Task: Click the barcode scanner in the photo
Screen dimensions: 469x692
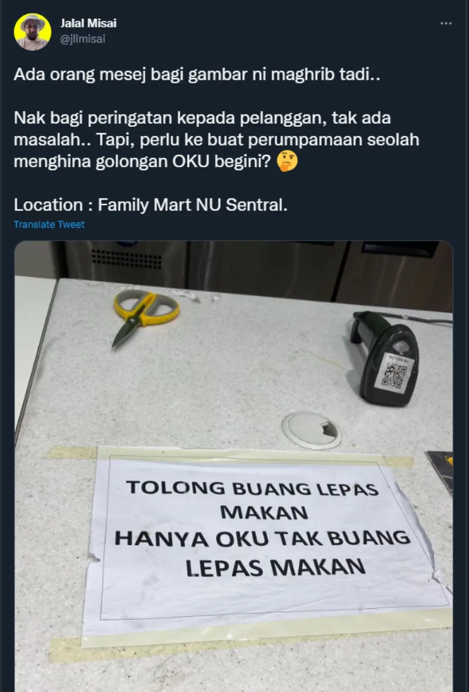Action: click(386, 357)
